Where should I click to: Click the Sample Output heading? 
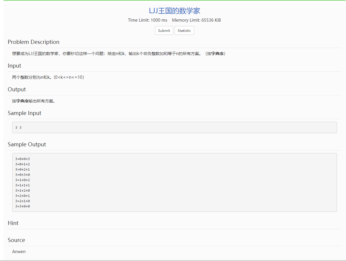(27, 144)
